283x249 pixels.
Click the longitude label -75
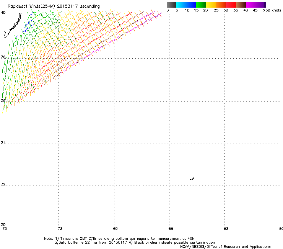[x=3, y=229]
